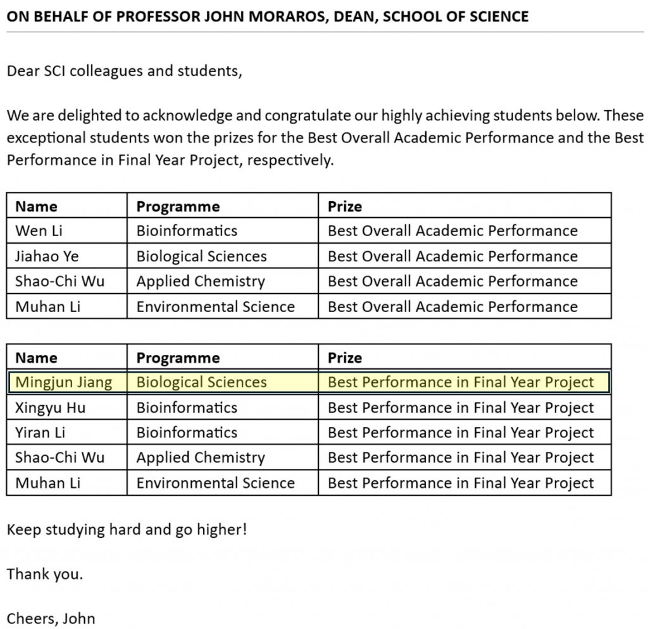648x629 pixels.
Task: Select the Yiran Li name cell
Action: [40, 433]
